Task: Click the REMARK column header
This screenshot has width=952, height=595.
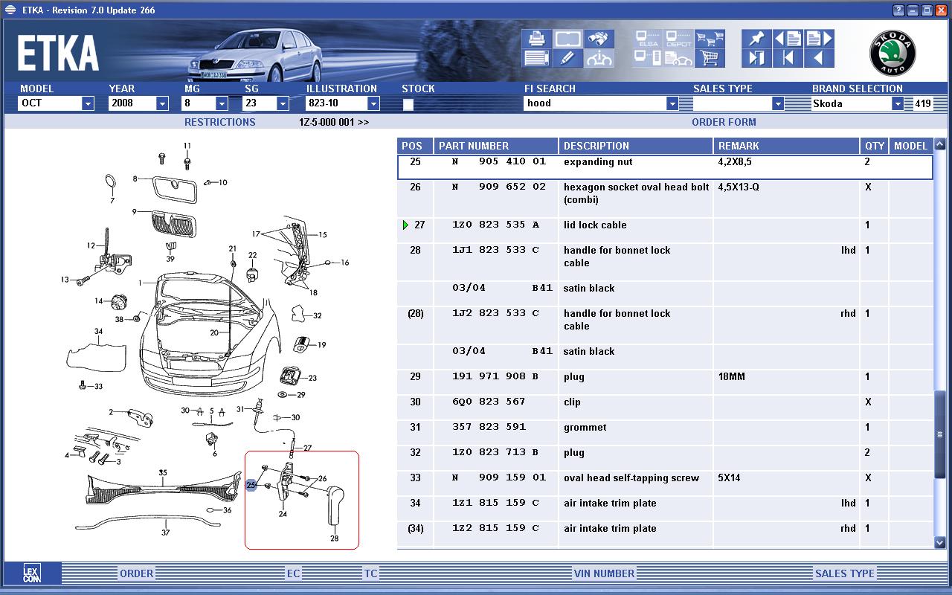Action: coord(786,146)
